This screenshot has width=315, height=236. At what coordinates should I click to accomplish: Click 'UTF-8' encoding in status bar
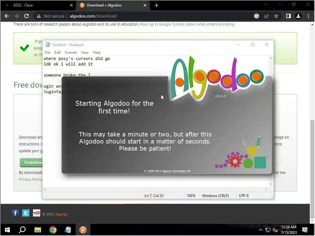244,196
